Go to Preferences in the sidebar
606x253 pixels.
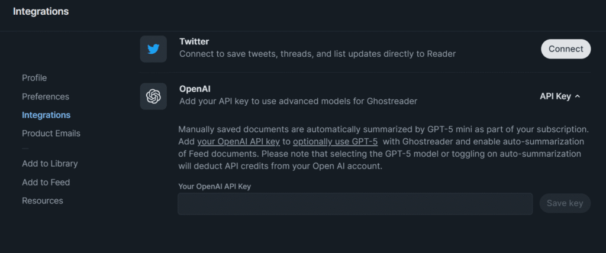click(x=46, y=96)
